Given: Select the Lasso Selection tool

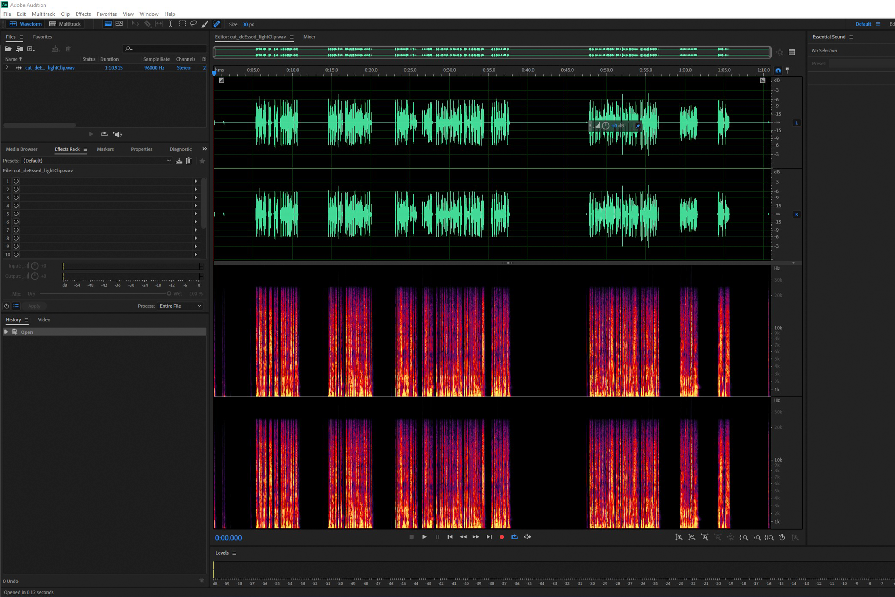Looking at the screenshot, I should tap(194, 24).
